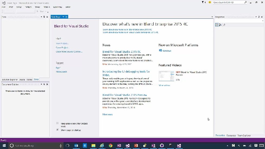The width and height of the screenshot is (265, 149).
Task: Expand toolbar overflow options arrow
Action: [48, 12]
